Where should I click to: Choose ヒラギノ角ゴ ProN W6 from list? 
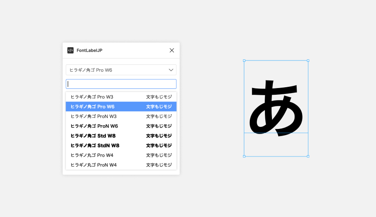pyautogui.click(x=121, y=126)
